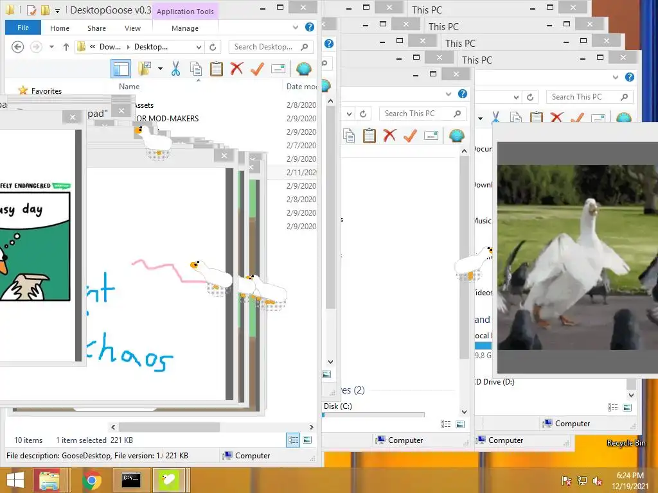Click the scissors icon in the rightmost This PC window

click(495, 117)
